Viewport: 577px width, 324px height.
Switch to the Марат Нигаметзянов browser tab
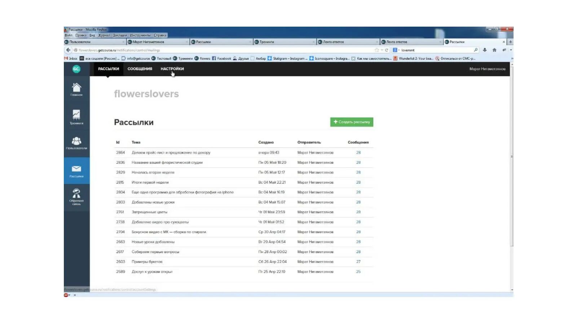[158, 42]
